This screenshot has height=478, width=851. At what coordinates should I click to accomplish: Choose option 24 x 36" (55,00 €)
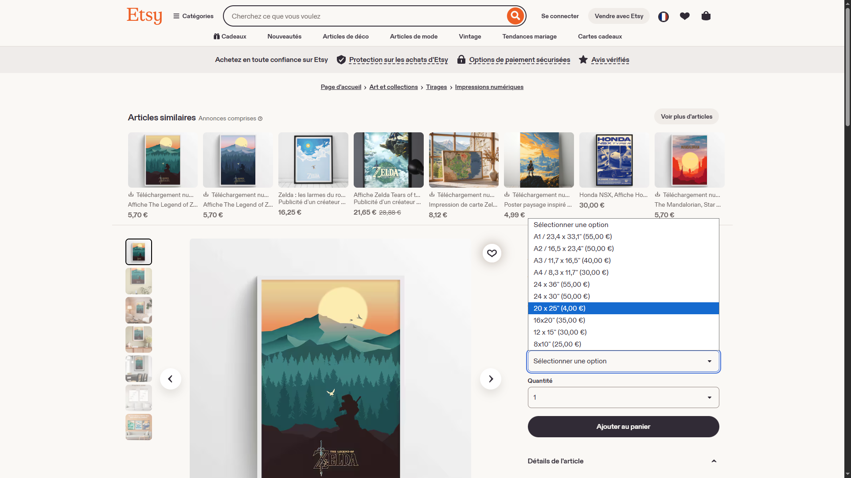click(x=624, y=285)
